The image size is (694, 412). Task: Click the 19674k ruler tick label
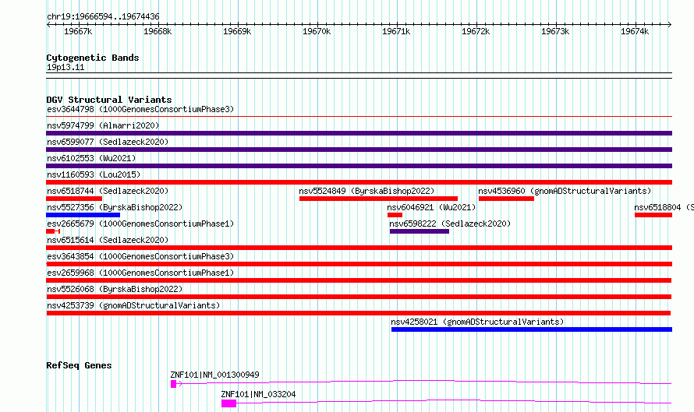[x=635, y=31]
